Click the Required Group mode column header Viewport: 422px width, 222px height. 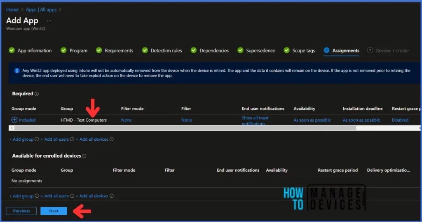23,109
